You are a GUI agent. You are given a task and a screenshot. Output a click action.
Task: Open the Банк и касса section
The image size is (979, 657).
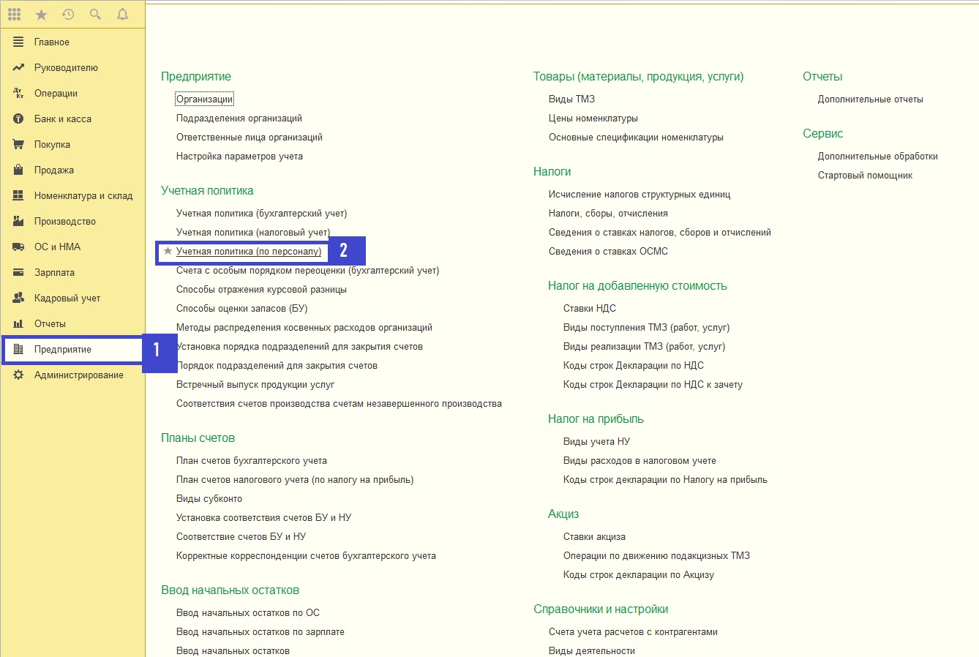63,119
